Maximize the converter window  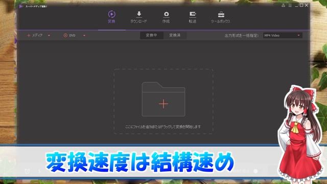301,6
